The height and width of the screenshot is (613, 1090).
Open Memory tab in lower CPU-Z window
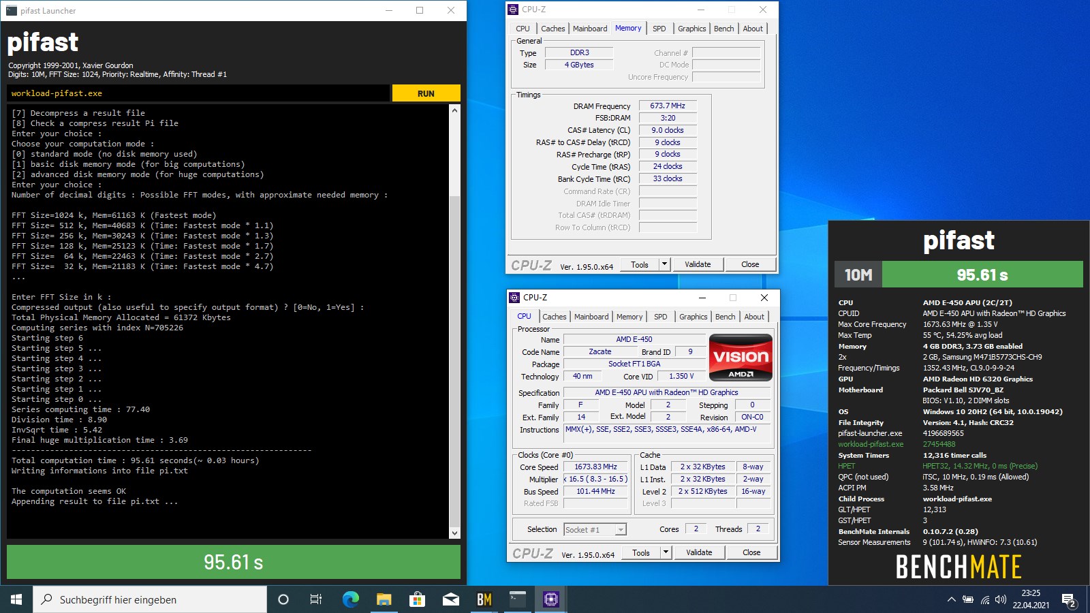point(629,317)
